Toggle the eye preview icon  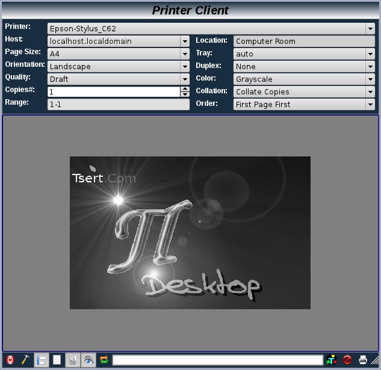(x=88, y=360)
